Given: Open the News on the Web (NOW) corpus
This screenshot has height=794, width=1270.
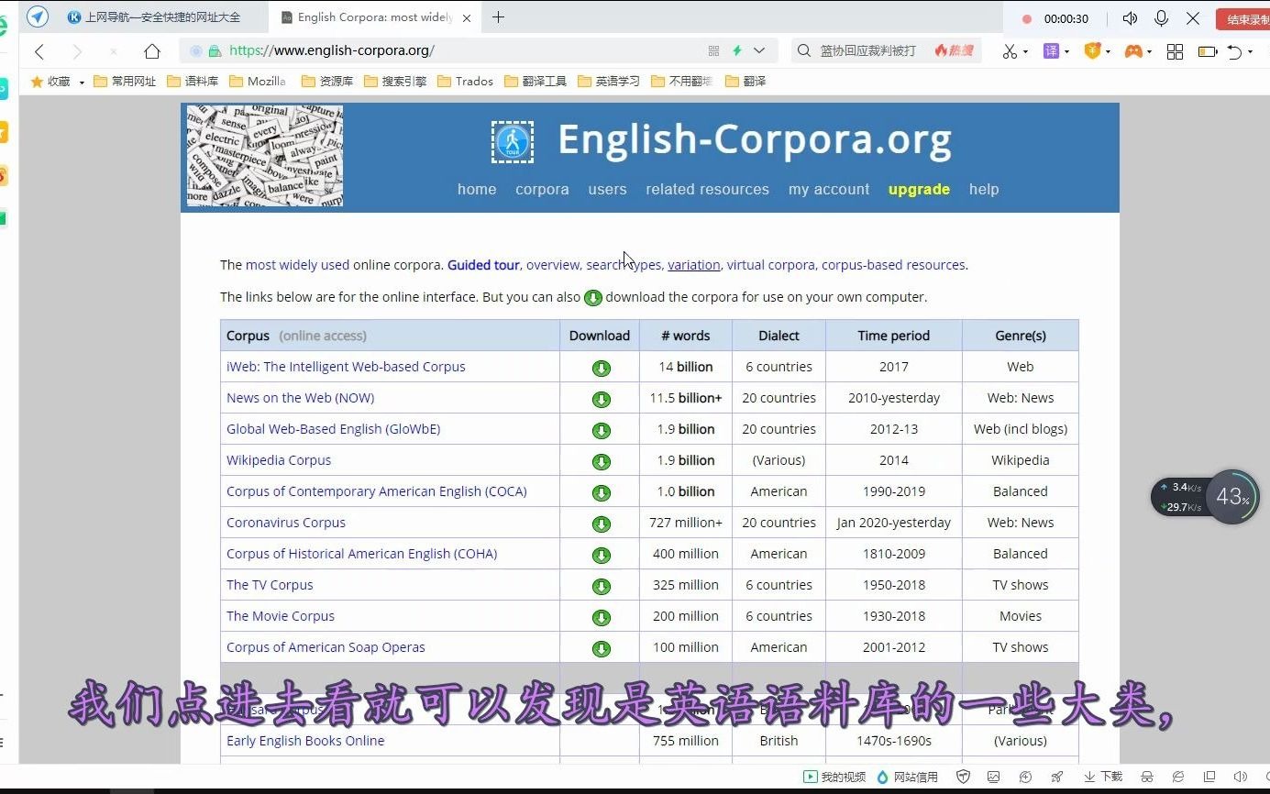Looking at the screenshot, I should click(300, 398).
